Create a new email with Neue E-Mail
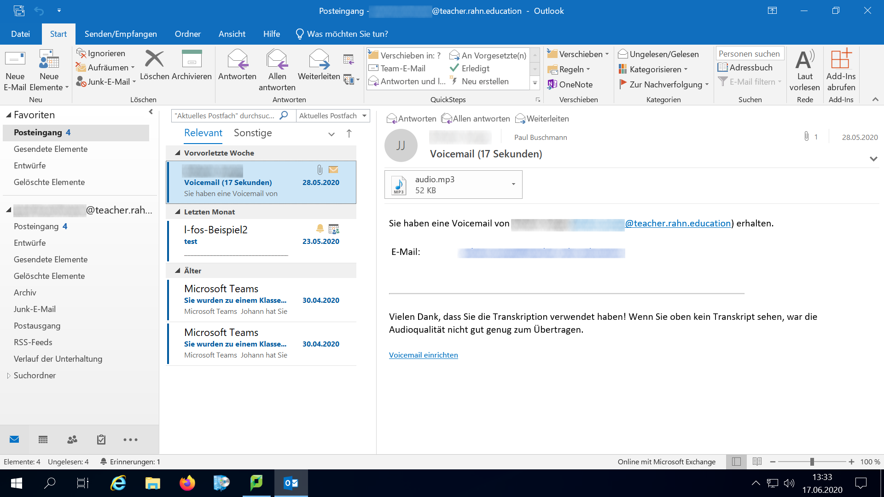The height and width of the screenshot is (497, 884). 15,69
